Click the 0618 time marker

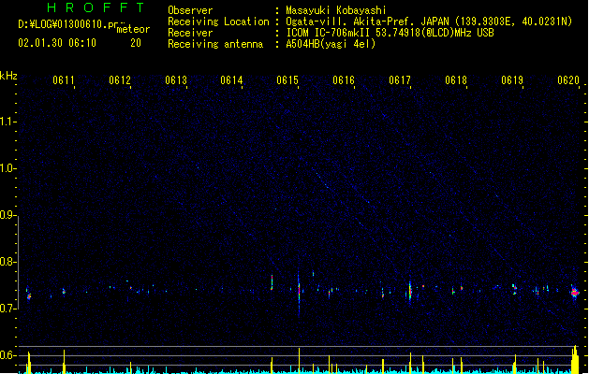[x=456, y=80]
